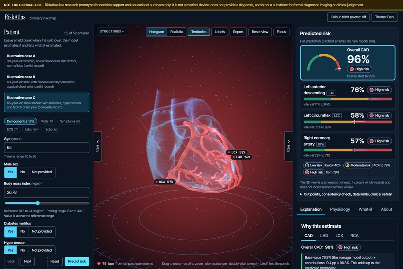Collapse the right panel with HIDE chevron
The height and width of the screenshot is (269, 403).
click(x=289, y=146)
